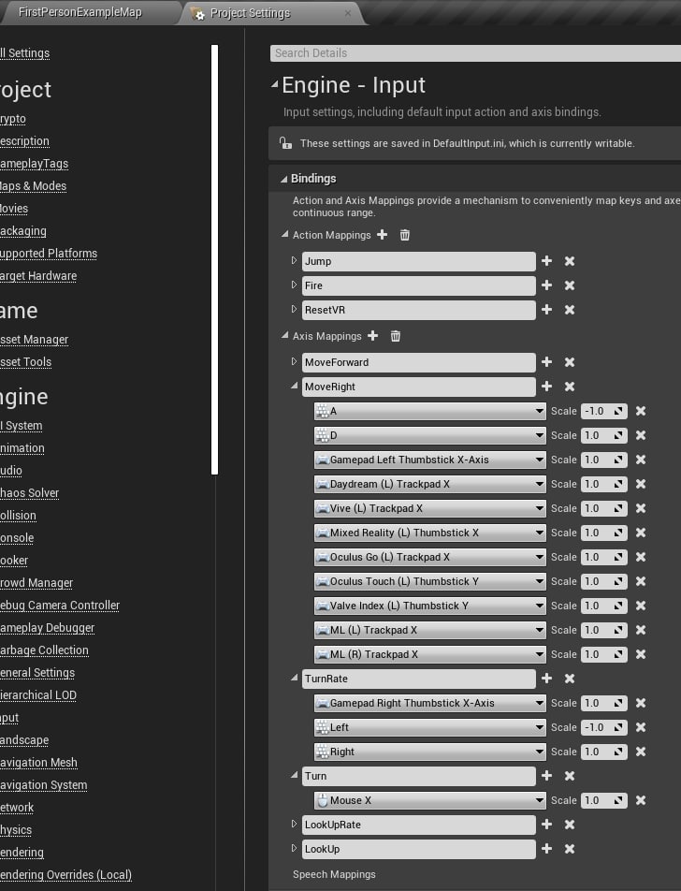Expand the Jump action mapping
Screen dimensions: 681x891
click(294, 260)
